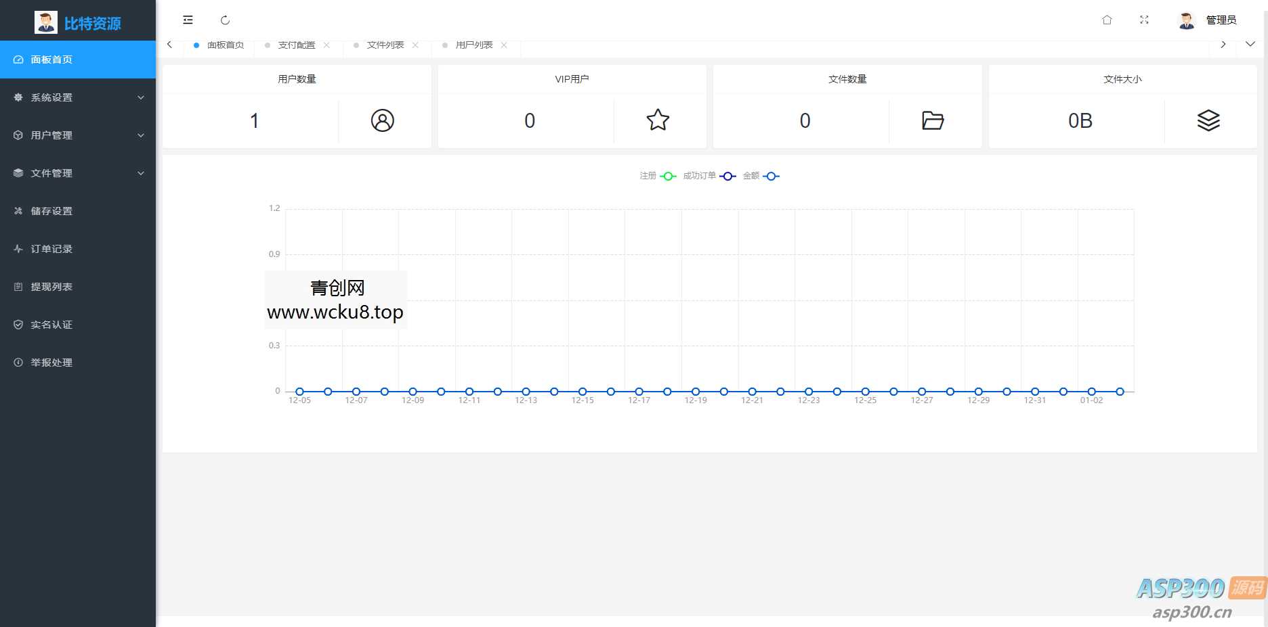The width and height of the screenshot is (1268, 627).
Task: Click the sidebar collapse menu icon
Action: click(188, 20)
